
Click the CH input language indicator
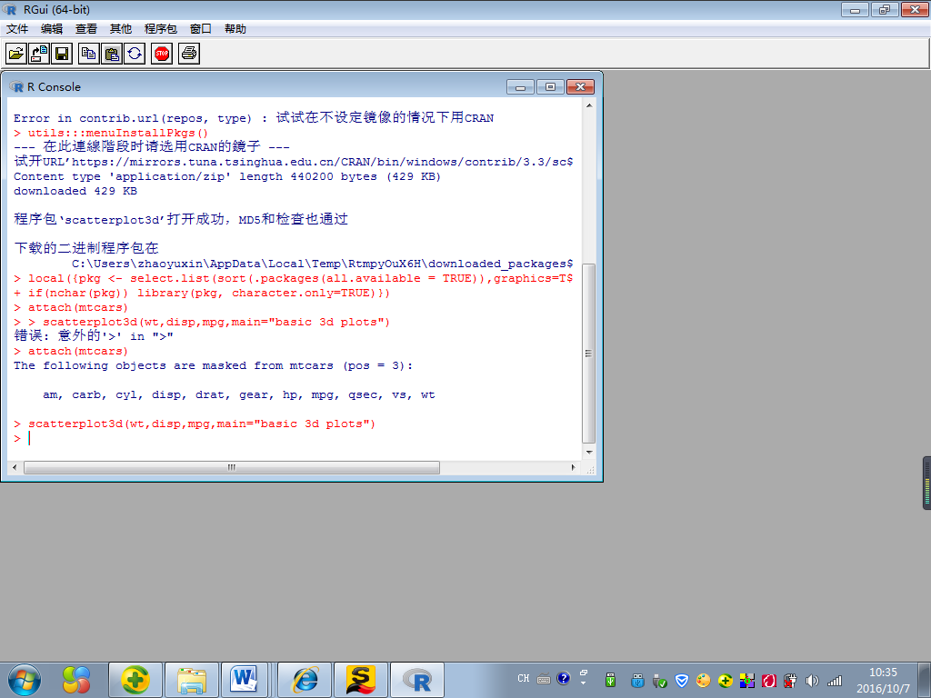523,678
